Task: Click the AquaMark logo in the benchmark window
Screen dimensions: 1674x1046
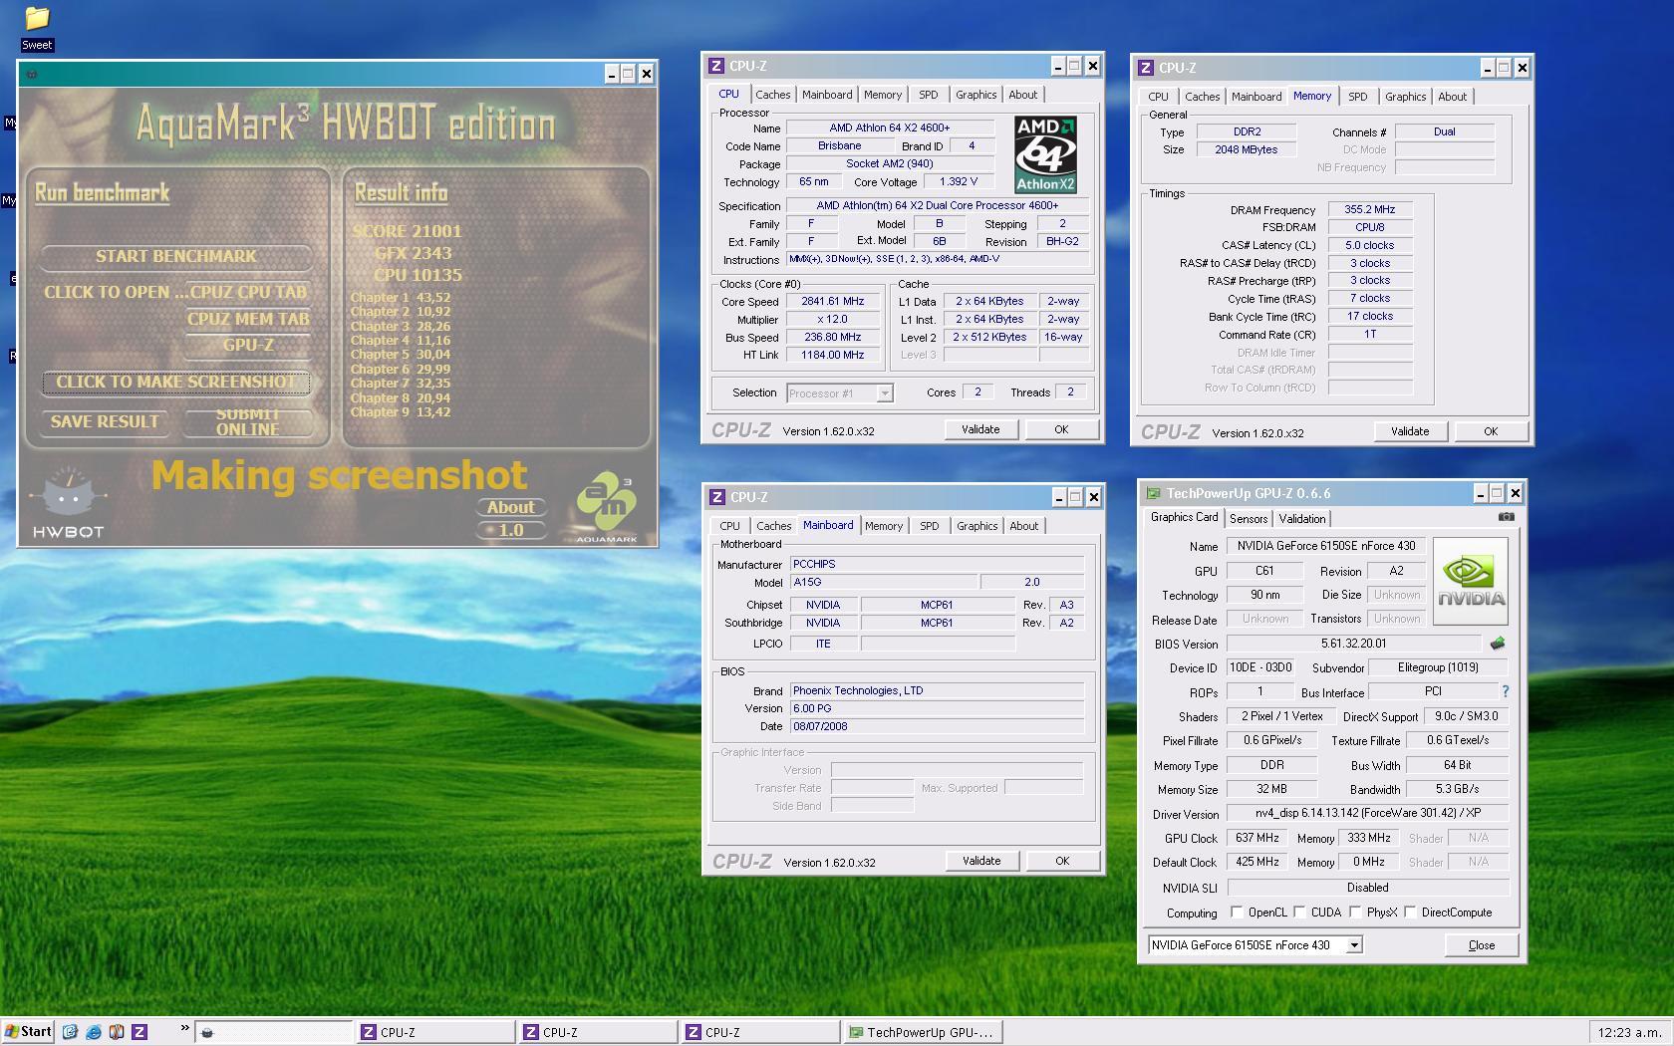Action: tap(606, 506)
